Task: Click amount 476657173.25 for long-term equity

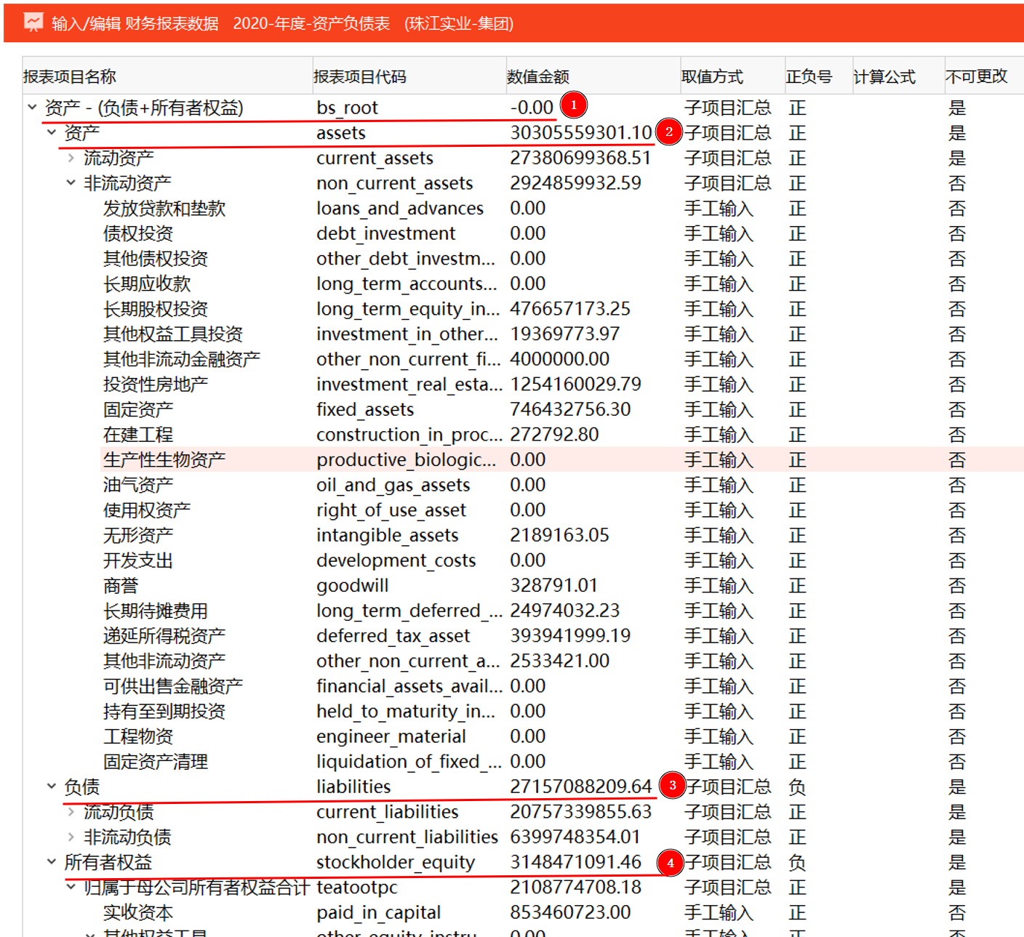Action: [570, 309]
